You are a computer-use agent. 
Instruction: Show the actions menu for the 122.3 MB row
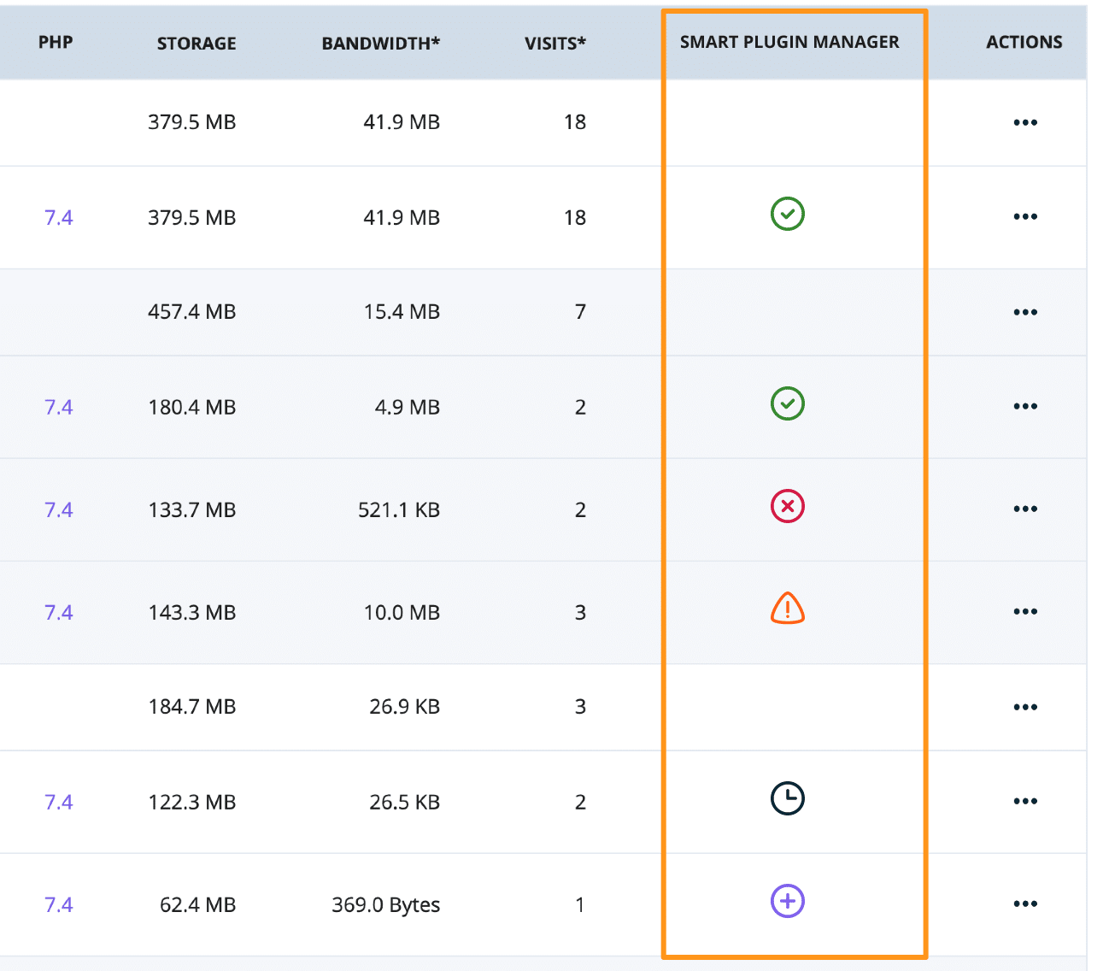pos(1024,801)
